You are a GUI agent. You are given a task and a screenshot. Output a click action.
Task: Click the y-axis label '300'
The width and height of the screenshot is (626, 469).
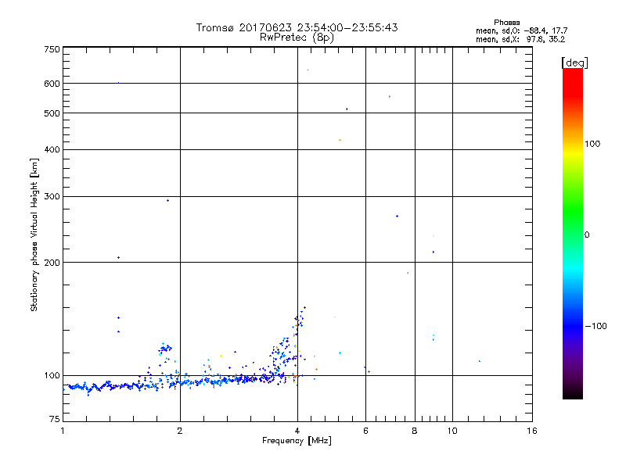(52, 196)
